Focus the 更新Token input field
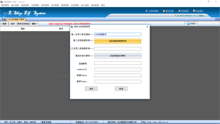This screenshot has width=220, height=124. (x=118, y=82)
